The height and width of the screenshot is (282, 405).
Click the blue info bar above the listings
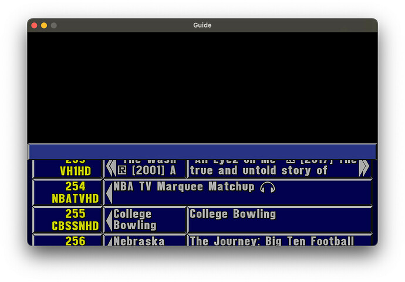(202, 151)
